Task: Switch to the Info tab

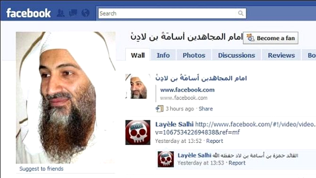Action: (x=163, y=55)
